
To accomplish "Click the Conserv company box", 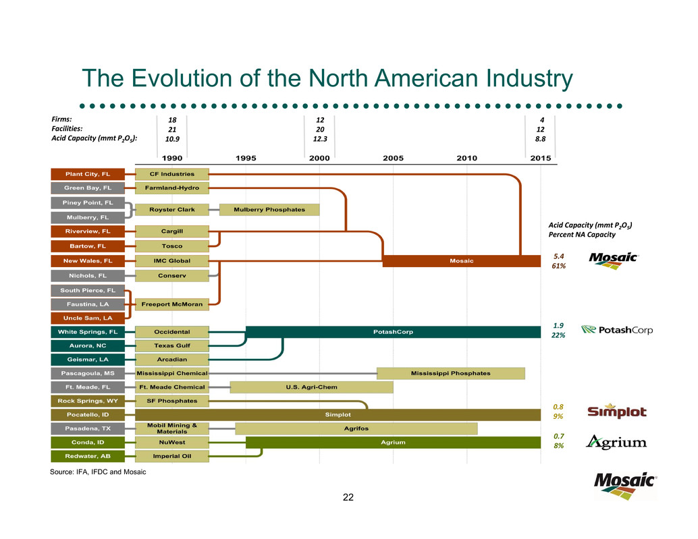I will 172,276.
